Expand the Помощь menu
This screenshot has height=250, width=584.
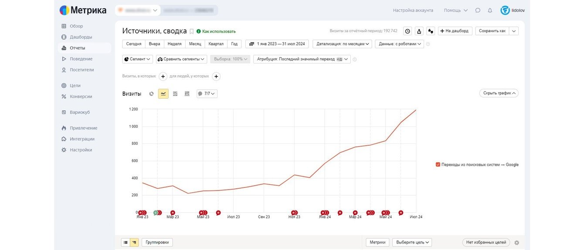click(455, 10)
